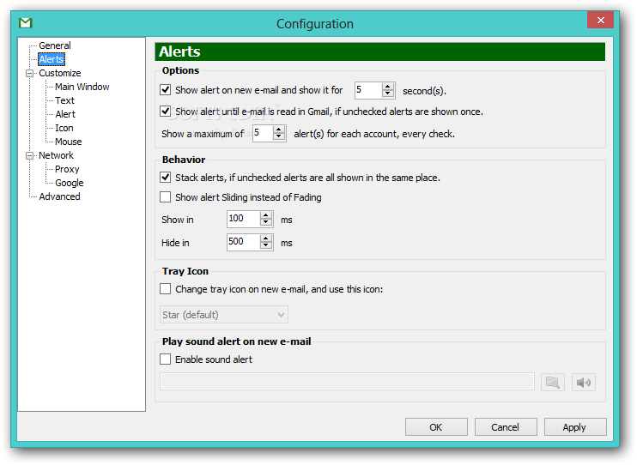Image resolution: width=637 pixels, height=465 pixels.
Task: Click the Hide in 500 ms field
Action: pyautogui.click(x=243, y=242)
